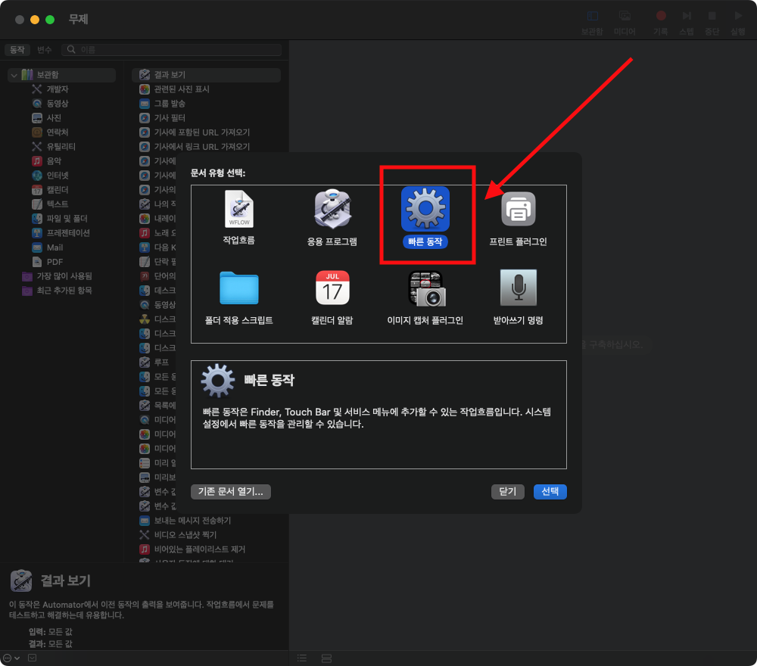The width and height of the screenshot is (757, 666).
Task: Select 비디오 스냅샷 찍기 action
Action: pos(178,535)
